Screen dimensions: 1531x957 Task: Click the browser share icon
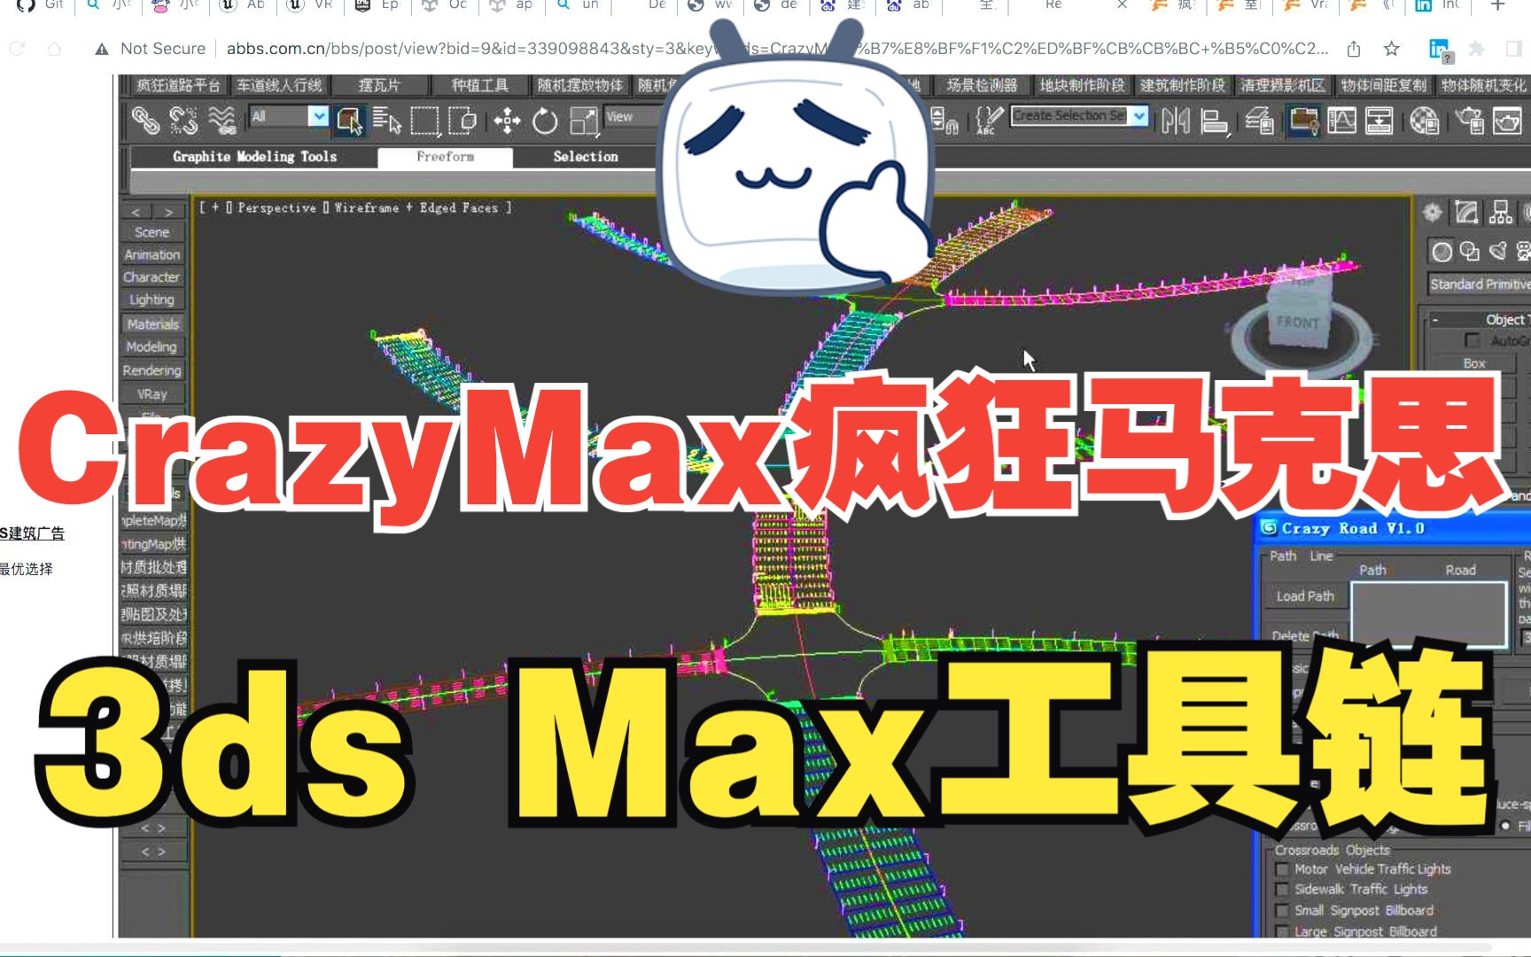click(x=1354, y=49)
